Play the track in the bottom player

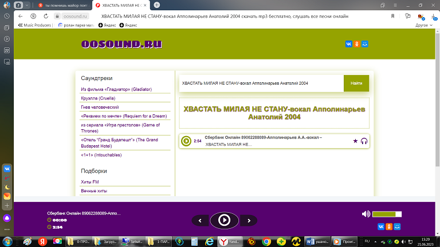pyautogui.click(x=224, y=220)
